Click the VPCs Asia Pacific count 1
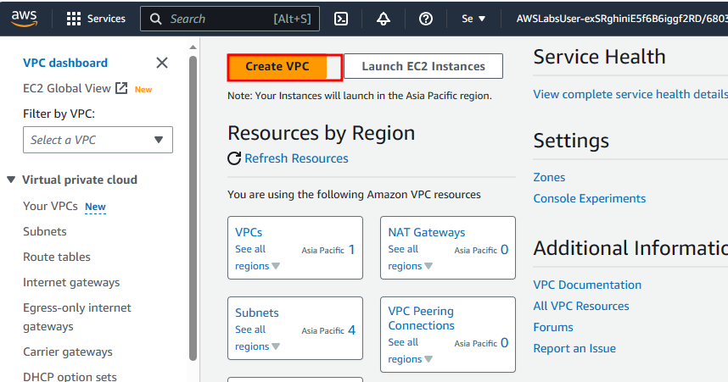728x382 pixels. pos(351,250)
